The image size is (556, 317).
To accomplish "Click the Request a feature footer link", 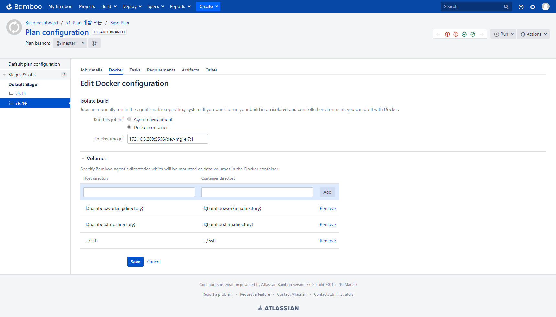I will click(255, 294).
